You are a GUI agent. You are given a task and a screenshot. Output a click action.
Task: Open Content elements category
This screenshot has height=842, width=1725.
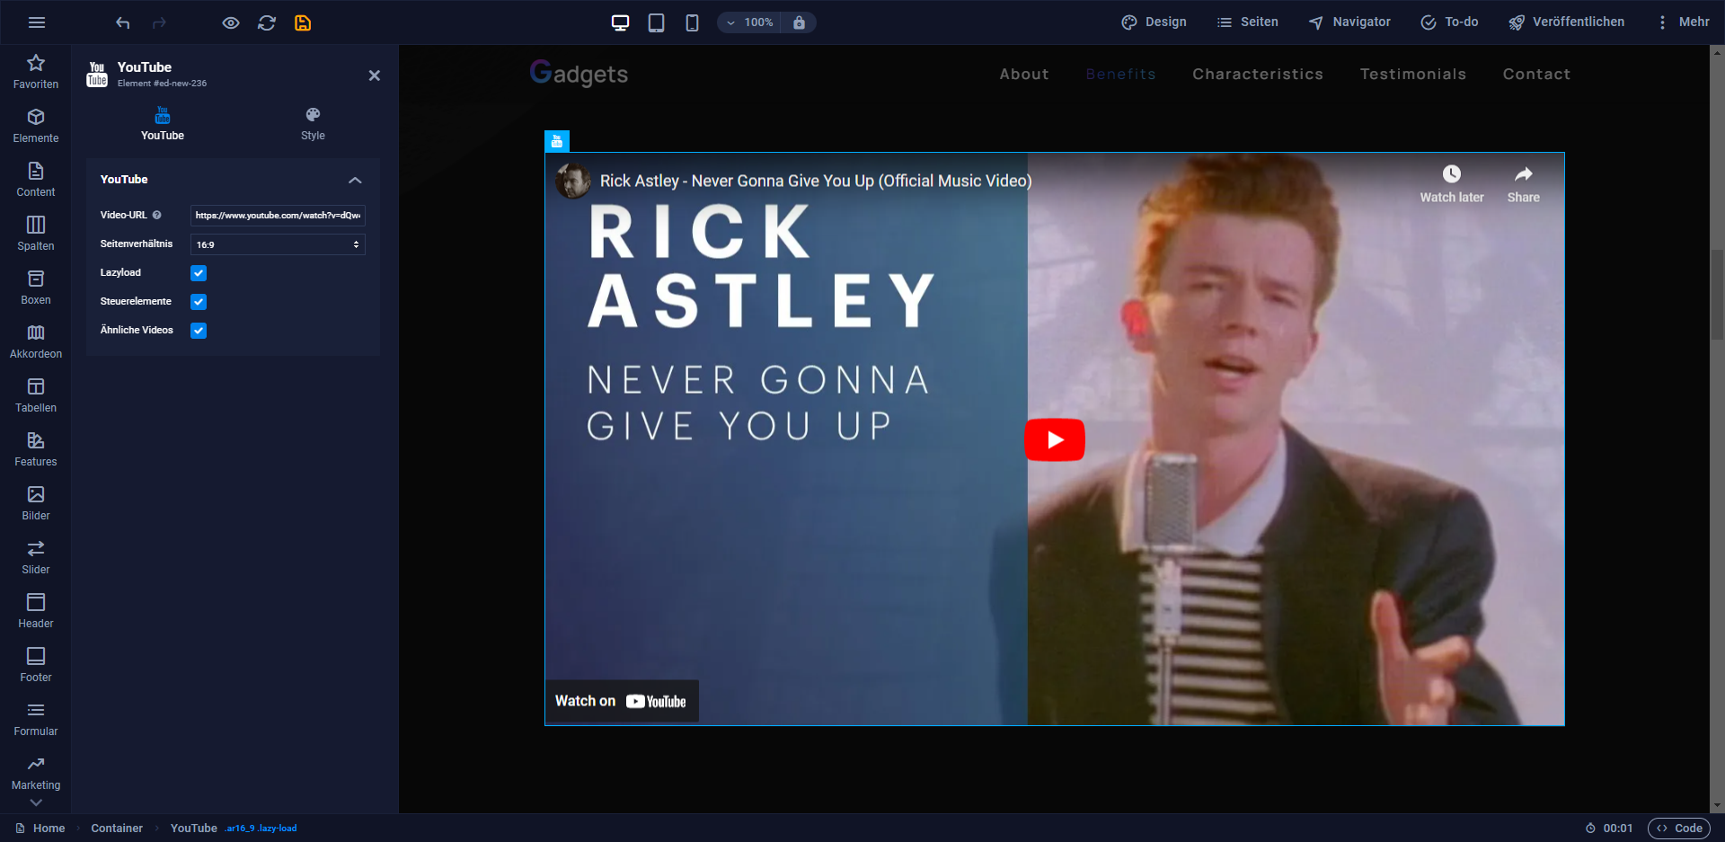tap(36, 180)
